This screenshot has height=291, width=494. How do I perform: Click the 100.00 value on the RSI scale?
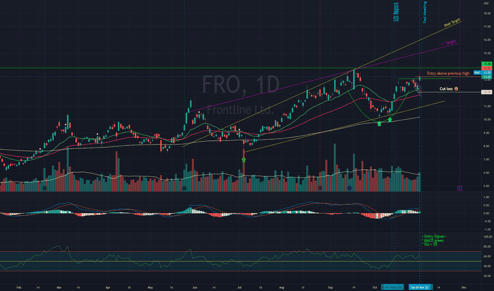[x=487, y=237]
